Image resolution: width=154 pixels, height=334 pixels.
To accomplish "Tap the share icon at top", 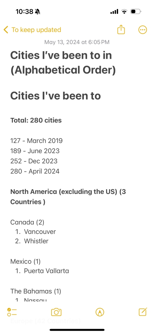I will (121, 30).
